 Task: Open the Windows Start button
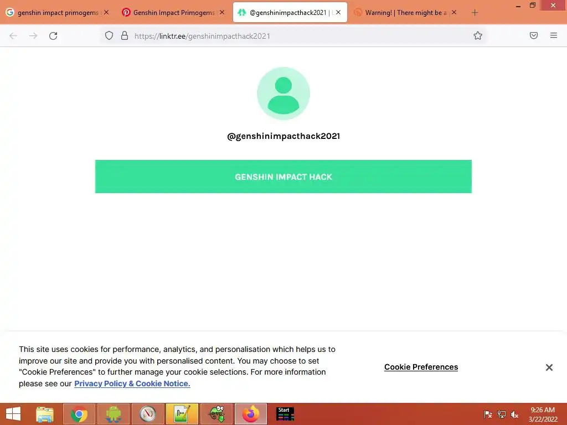pos(13,414)
